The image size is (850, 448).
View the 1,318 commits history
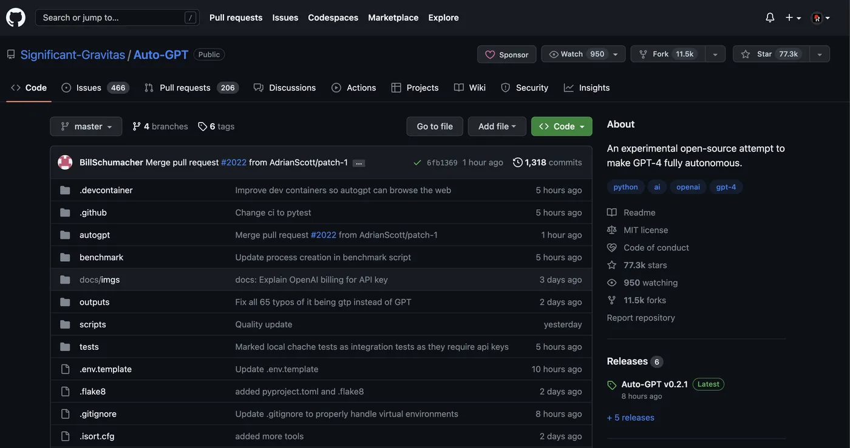(547, 162)
